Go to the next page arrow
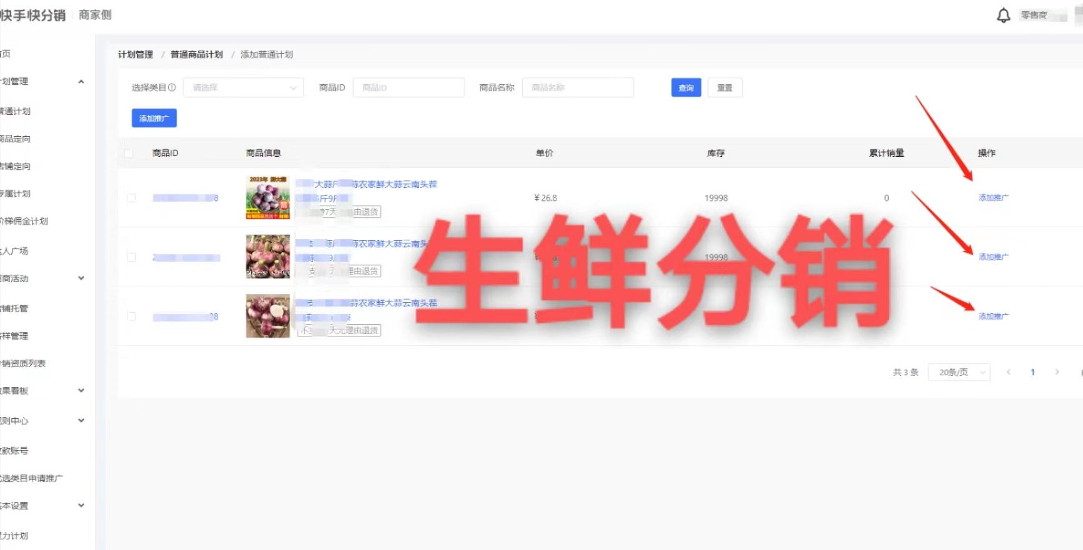Viewport: 1083px width, 550px height. click(x=1057, y=372)
